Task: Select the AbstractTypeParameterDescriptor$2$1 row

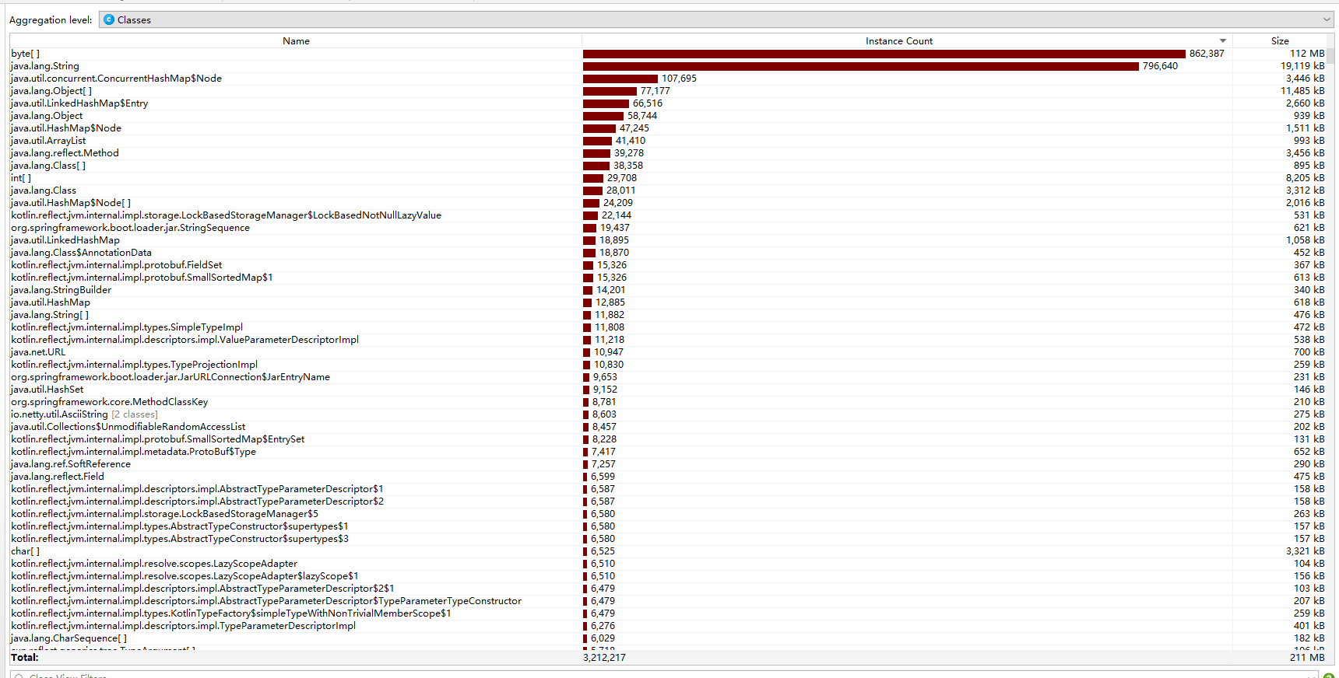Action: [x=668, y=589]
